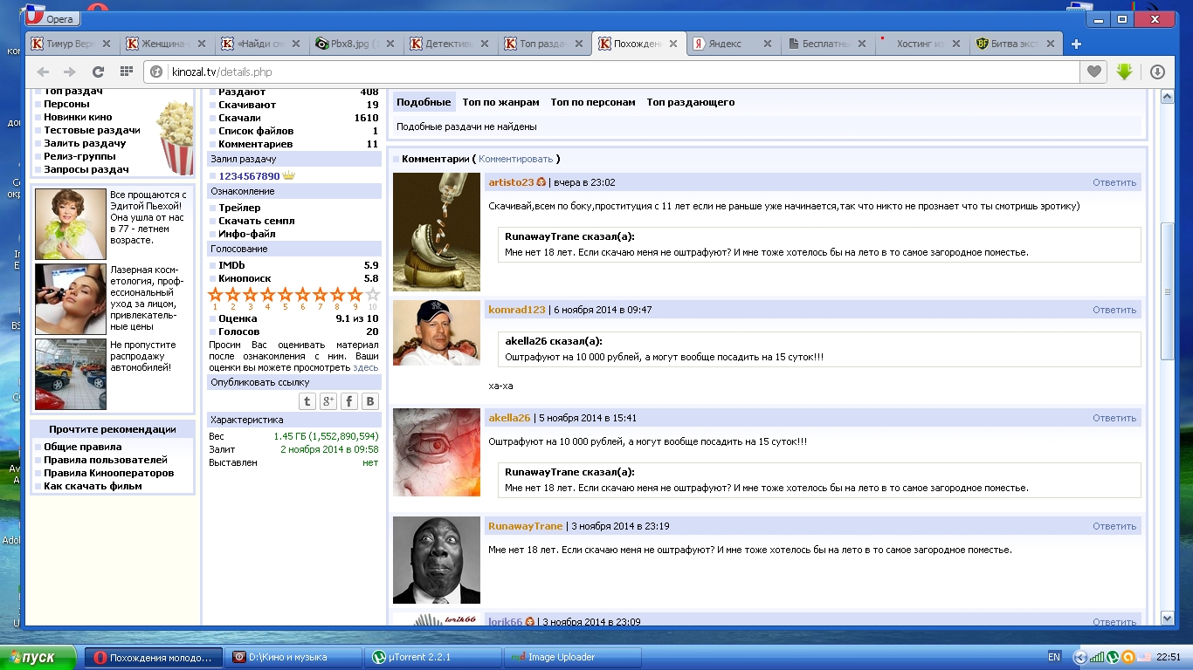Click the Start button «пуск»

click(x=39, y=658)
